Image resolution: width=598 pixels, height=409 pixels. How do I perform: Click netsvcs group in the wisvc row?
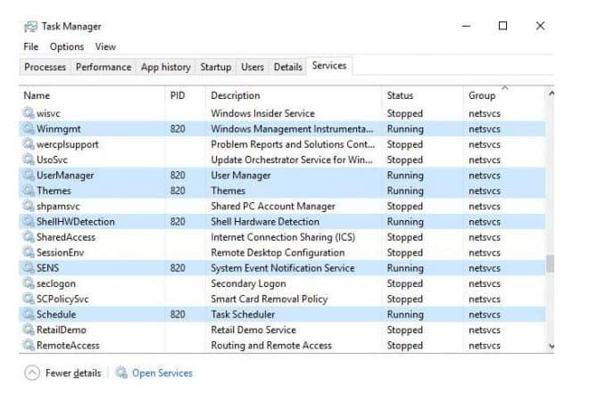pyautogui.click(x=485, y=113)
